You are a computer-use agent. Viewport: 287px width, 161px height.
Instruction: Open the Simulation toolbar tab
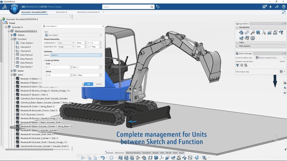pyautogui.click(x=146, y=153)
